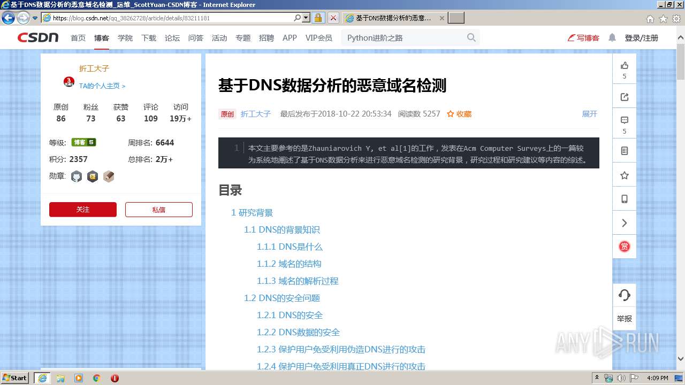The height and width of the screenshot is (385, 685).
Task: Click author name 折工大子 in article header
Action: click(256, 114)
